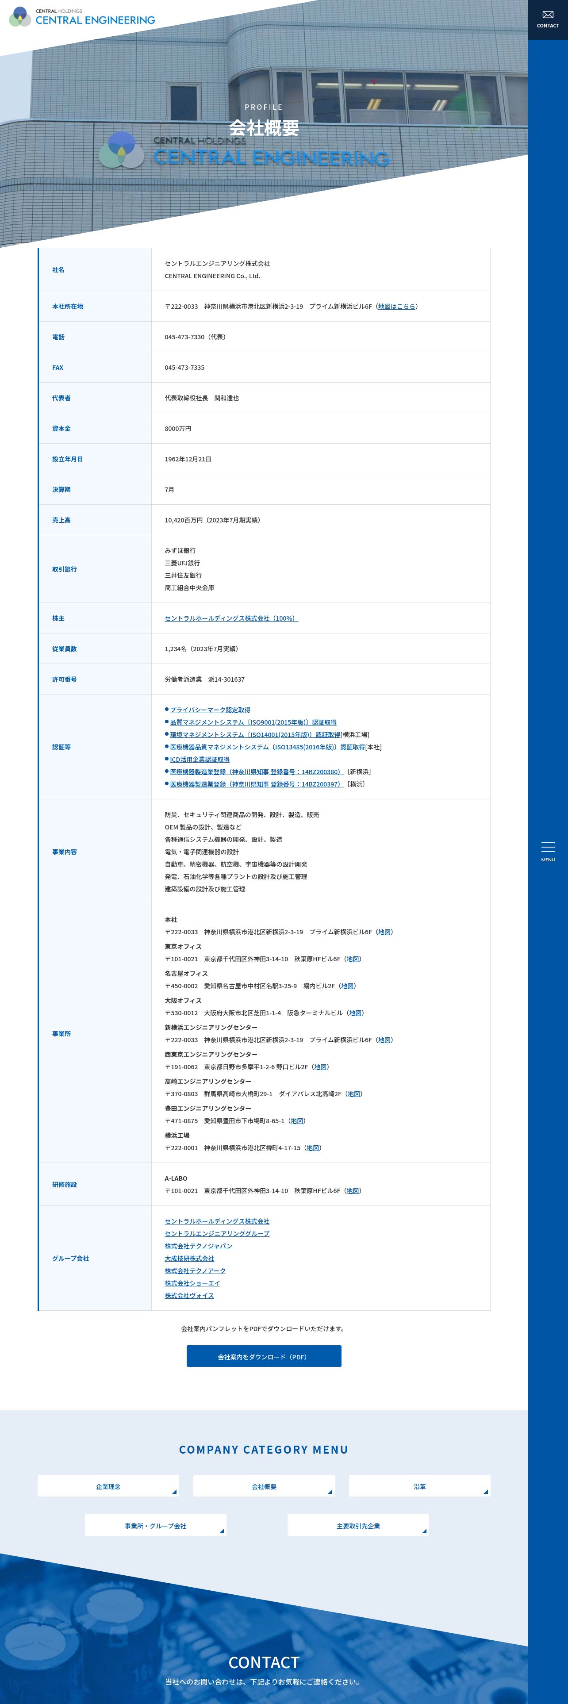Image resolution: width=568 pixels, height=1704 pixels.
Task: Open ISO13485 医療機器品質マネジメントシステム link
Action: [x=268, y=747]
